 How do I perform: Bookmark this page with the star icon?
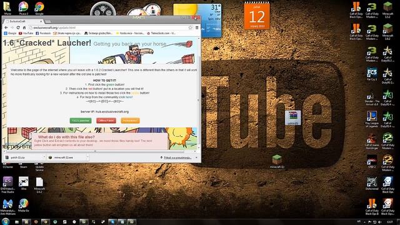click(190, 27)
